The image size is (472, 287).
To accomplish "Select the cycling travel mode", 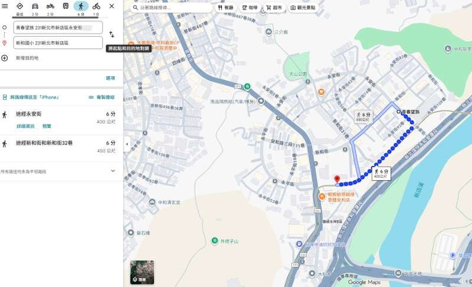I will (96, 6).
